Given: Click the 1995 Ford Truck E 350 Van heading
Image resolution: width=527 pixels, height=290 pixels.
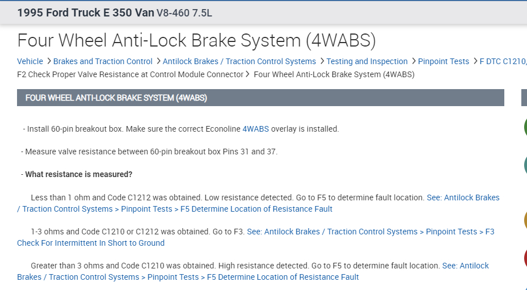Looking at the screenshot, I should point(85,12).
